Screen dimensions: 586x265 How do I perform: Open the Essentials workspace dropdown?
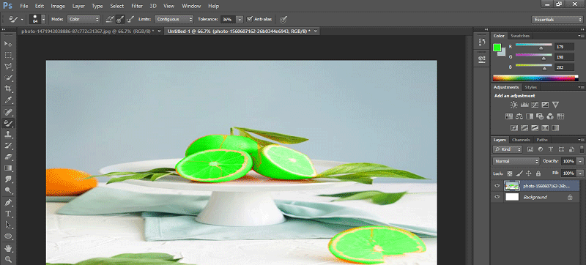tap(557, 20)
